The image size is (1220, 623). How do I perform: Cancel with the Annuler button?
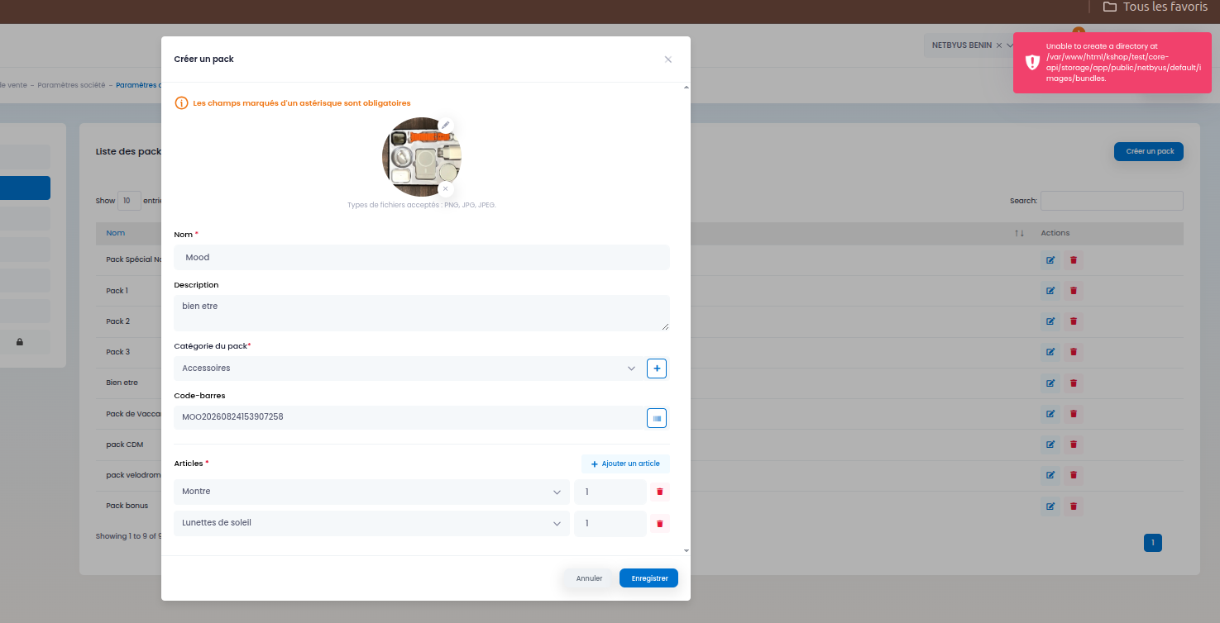pos(589,578)
